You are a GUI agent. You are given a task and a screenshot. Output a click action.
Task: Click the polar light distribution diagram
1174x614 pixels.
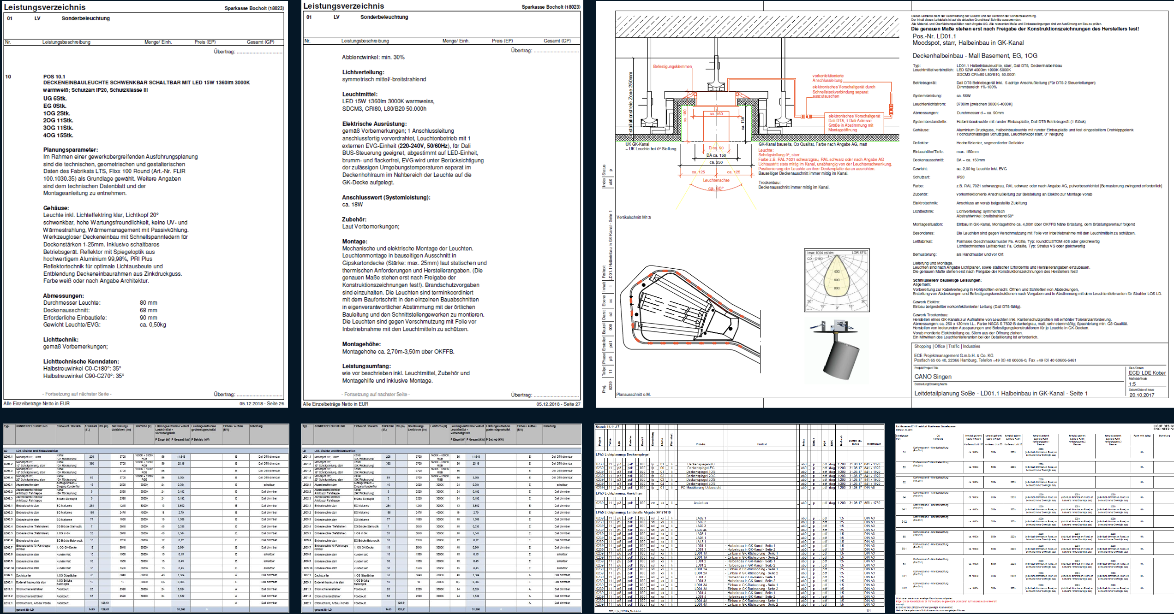tap(836, 281)
